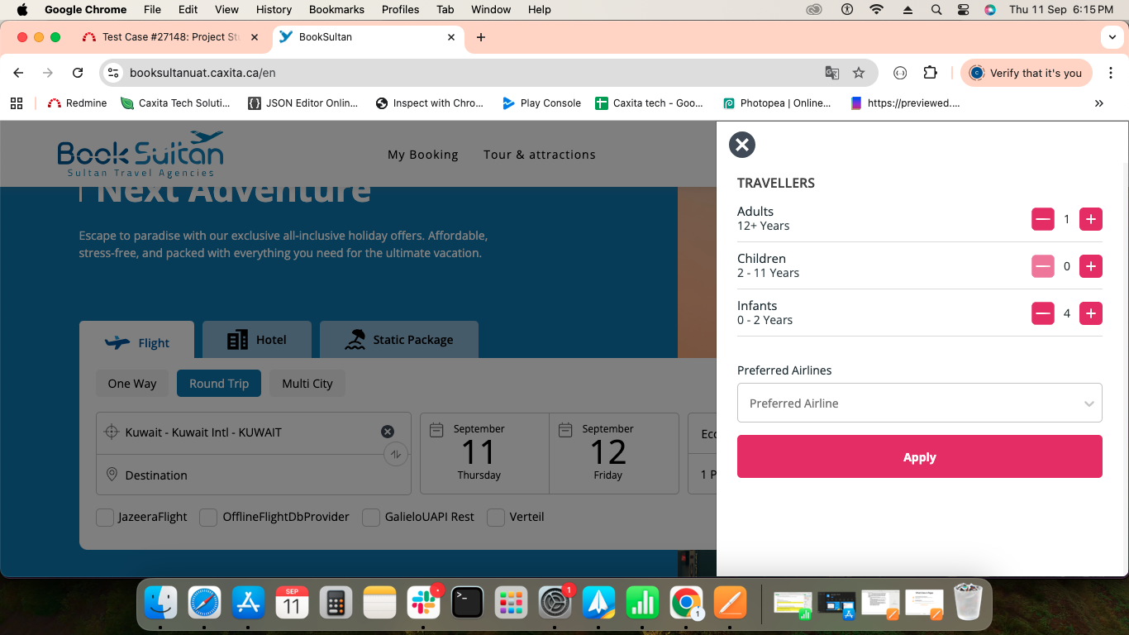Select the One Way trip option

click(132, 384)
